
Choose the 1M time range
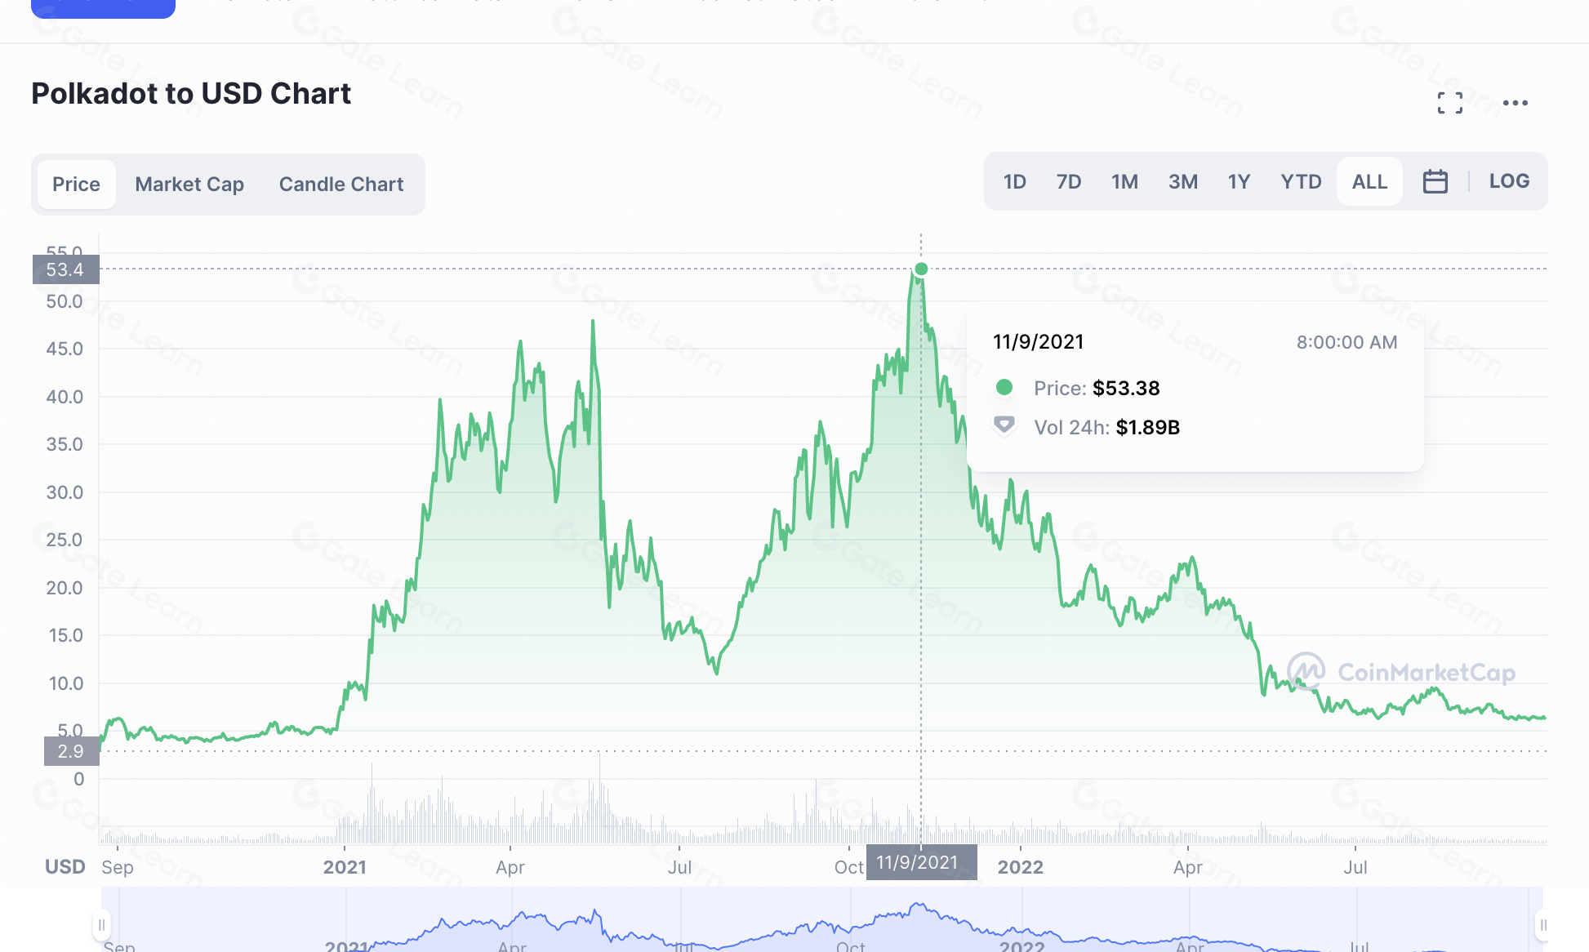1124,181
